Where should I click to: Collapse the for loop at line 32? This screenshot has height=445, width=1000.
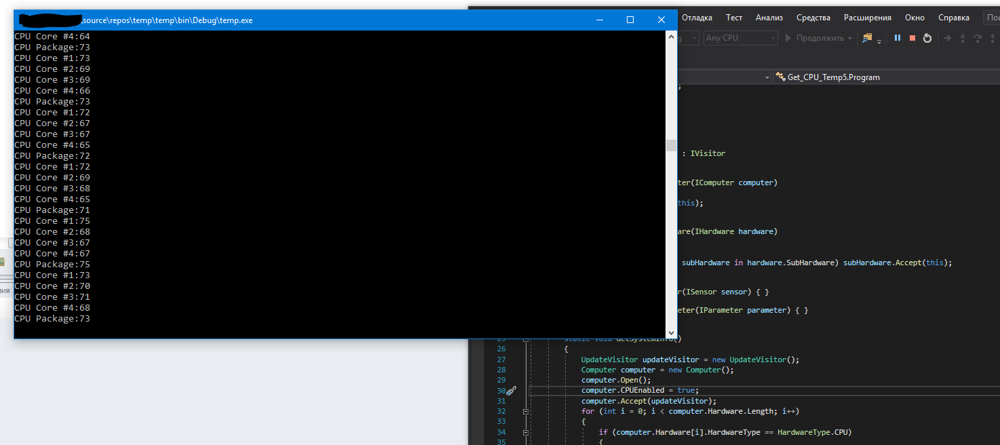[x=525, y=411]
